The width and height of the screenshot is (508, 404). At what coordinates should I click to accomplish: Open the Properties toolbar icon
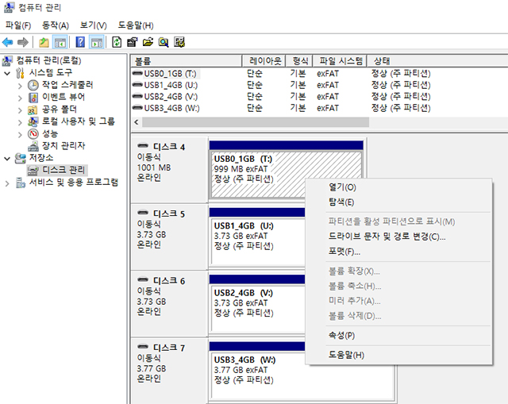[133, 42]
